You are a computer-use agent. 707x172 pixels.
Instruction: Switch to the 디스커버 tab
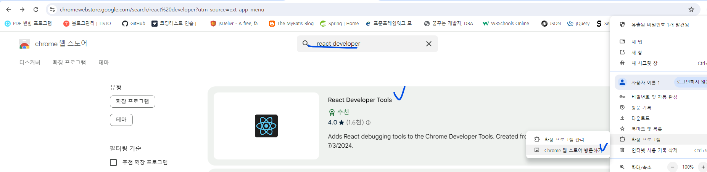click(30, 62)
